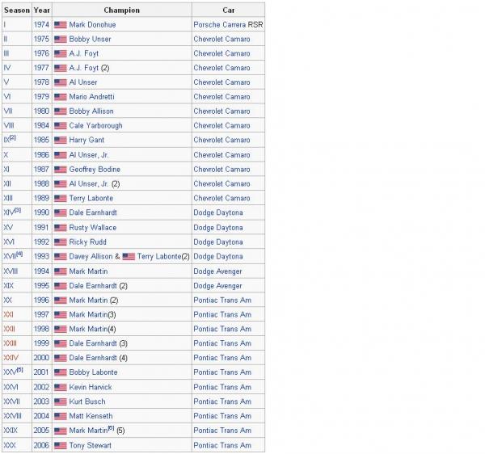The height and width of the screenshot is (454, 485).
Task: Open the Pontiac Trans Am link in the 1996 row
Action: 222,301
